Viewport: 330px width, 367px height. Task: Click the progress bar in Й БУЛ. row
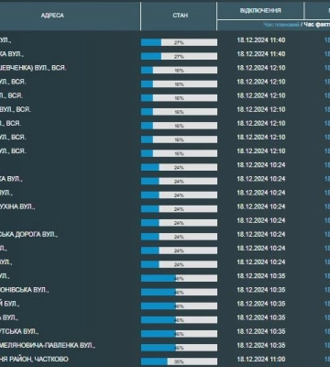[179, 306]
